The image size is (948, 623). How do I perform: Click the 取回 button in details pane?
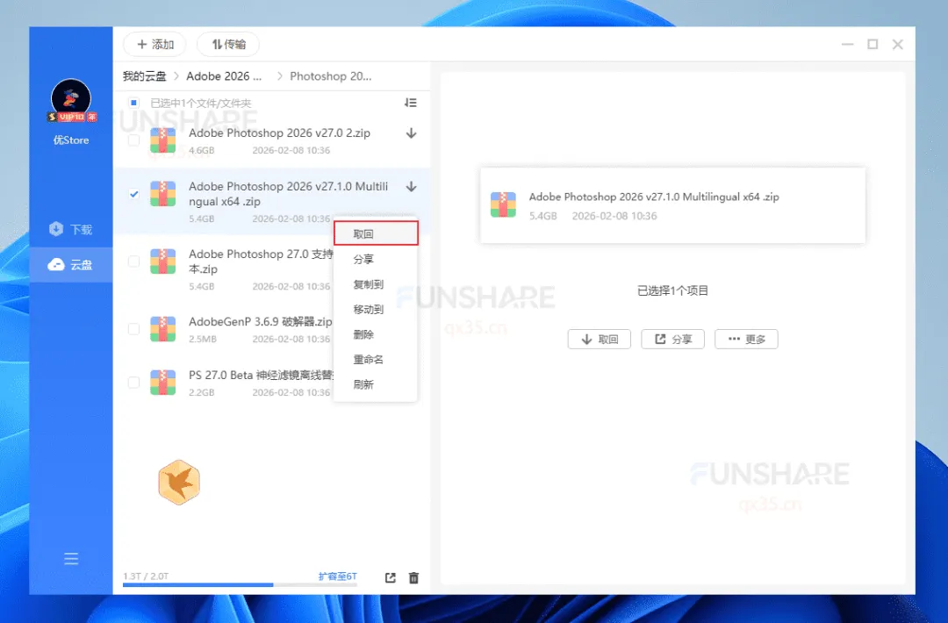pos(600,339)
